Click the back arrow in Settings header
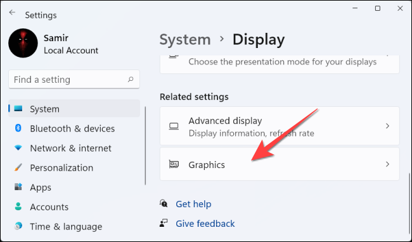This screenshot has height=242, width=412. click(x=12, y=13)
